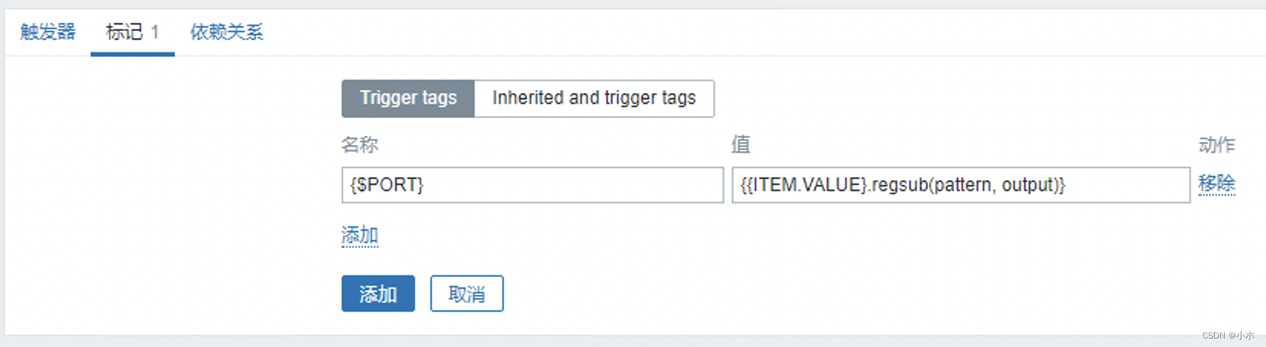Focus the input under the 值 label

961,185
